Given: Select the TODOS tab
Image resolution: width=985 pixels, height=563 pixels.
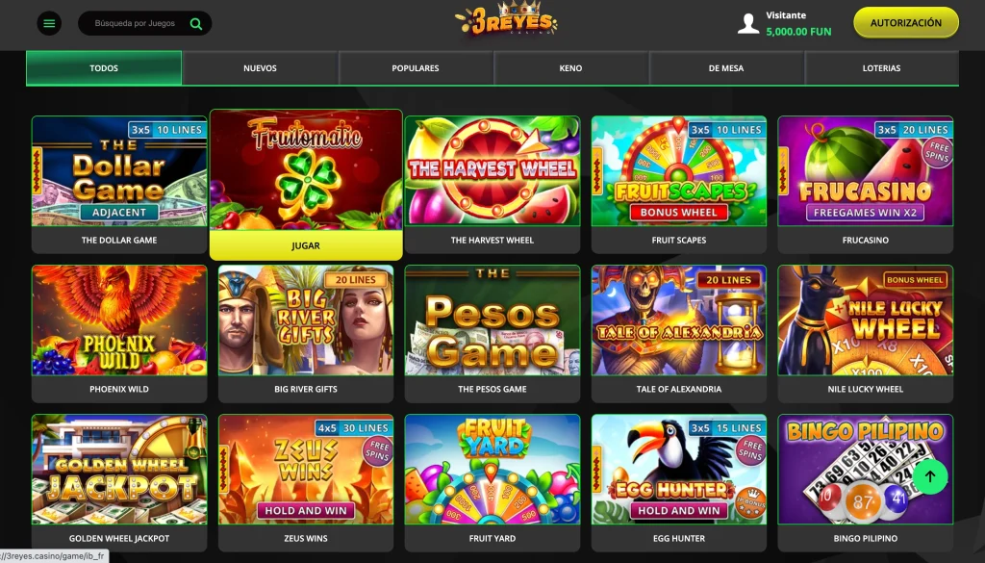Looking at the screenshot, I should (104, 68).
